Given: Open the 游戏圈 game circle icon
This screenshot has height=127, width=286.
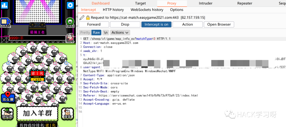Looking at the screenshot, I should coord(70,22).
